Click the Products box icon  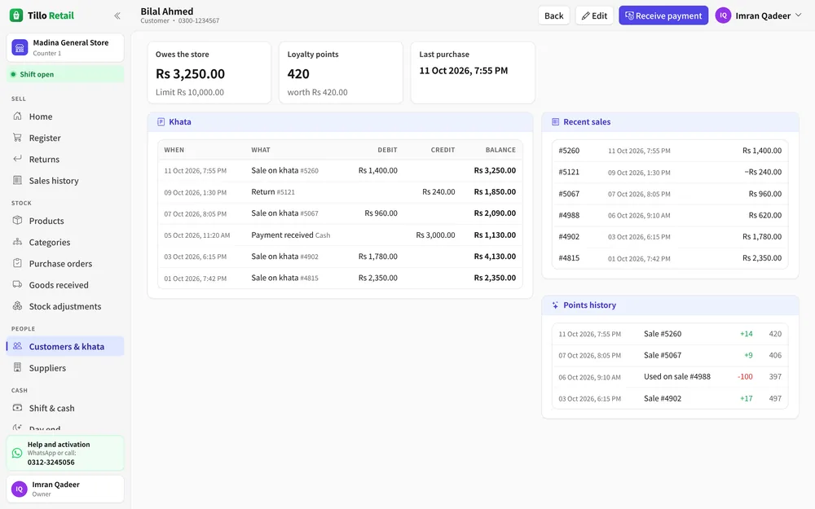coord(18,220)
